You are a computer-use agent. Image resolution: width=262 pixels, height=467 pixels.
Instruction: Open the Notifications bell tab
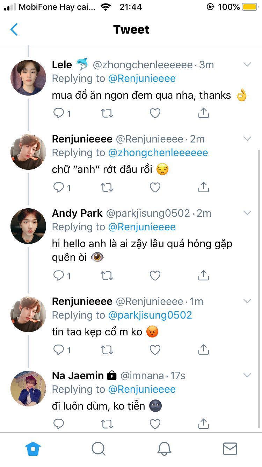coord(164,448)
